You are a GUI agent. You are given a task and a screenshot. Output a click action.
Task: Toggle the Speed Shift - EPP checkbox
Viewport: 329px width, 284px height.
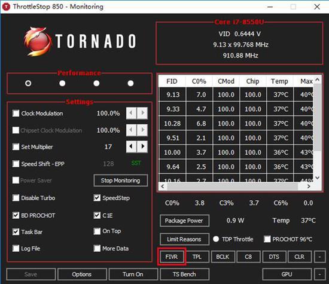[16, 164]
